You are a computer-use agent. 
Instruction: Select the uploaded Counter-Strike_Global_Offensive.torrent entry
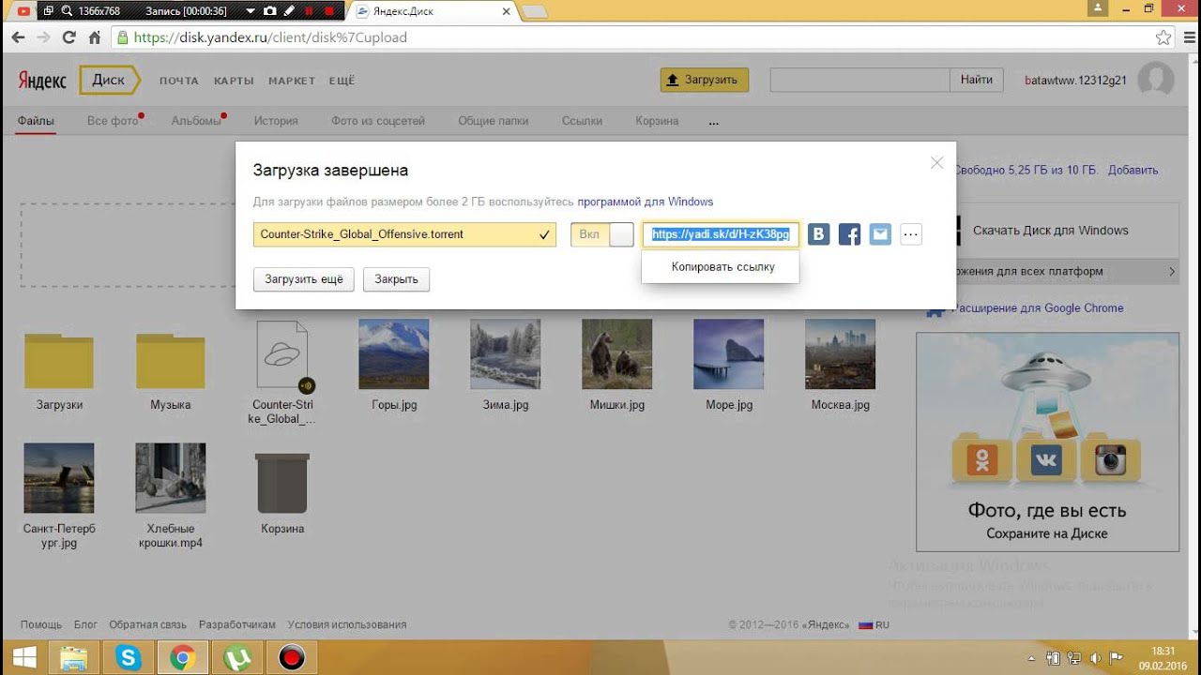(x=404, y=234)
